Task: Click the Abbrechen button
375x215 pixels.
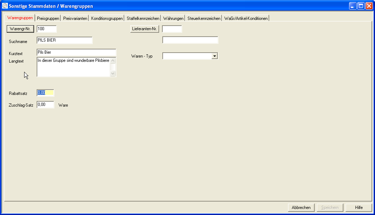Action: (301, 208)
